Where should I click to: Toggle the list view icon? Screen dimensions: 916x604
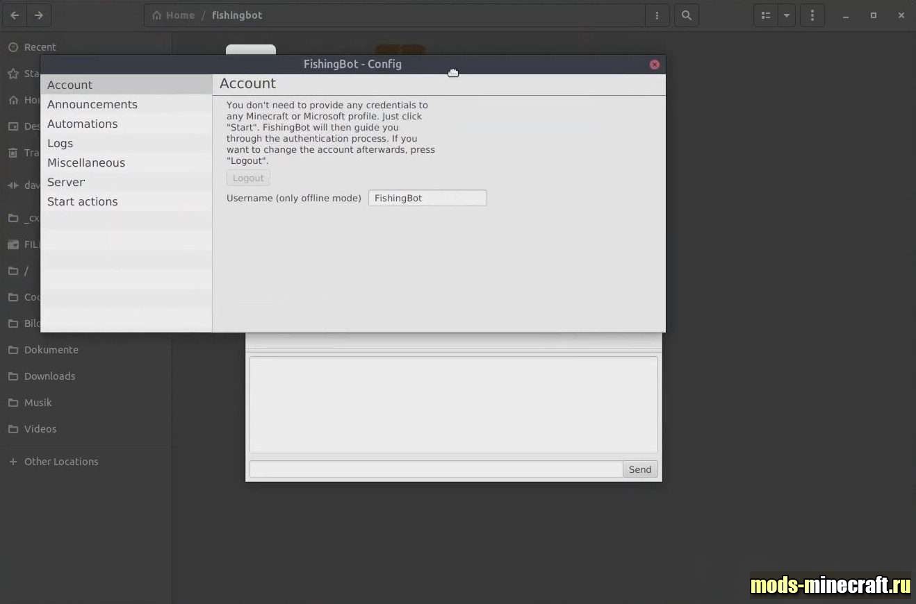click(x=765, y=15)
